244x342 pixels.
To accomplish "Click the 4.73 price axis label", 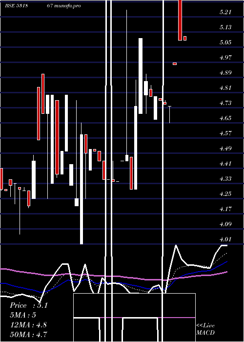I will click(225, 103).
